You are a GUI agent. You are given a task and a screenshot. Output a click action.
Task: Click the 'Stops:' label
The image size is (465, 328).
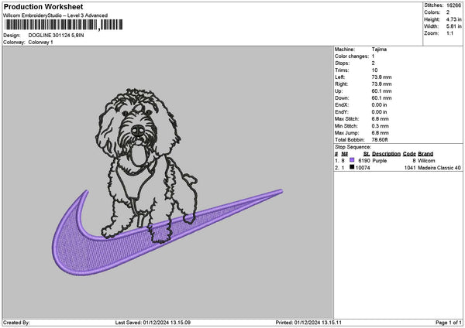coord(343,63)
